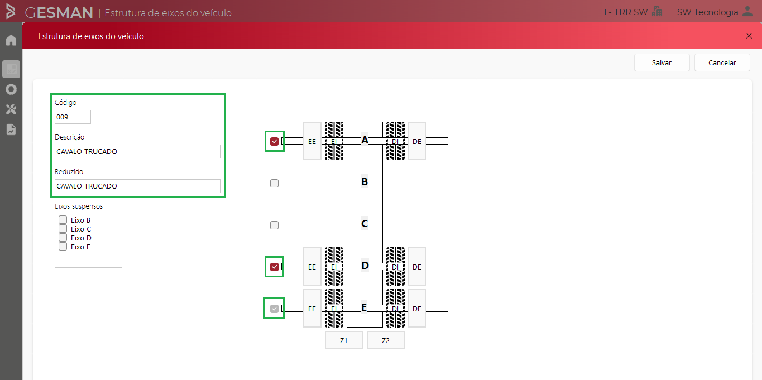Image resolution: width=762 pixels, height=380 pixels.
Task: Open the SW Tecnologia user profile icon
Action: pos(747,12)
